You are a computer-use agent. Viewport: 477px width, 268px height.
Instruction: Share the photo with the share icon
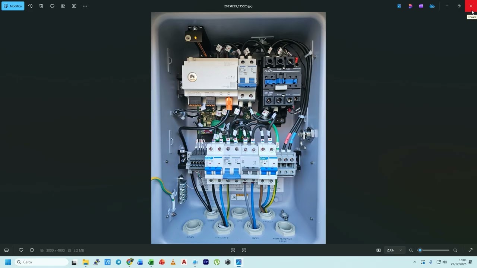pos(63,6)
